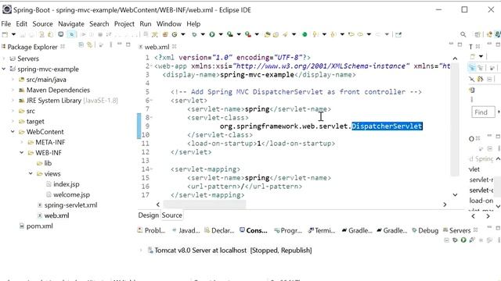The width and height of the screenshot is (501, 281).
Task: Click the Collapse All icon in Package Explorer
Action: [x=81, y=45]
